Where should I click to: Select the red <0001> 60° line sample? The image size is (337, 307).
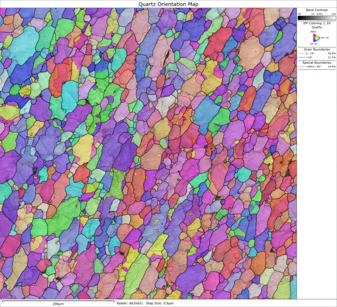click(301, 67)
